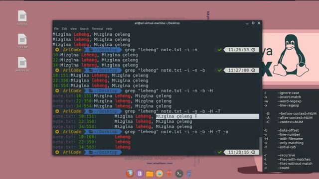319x179 pixels.
Task: Click the terminal title ari@ari-virtual-machine:~/Desktop
Action: (x=157, y=23)
